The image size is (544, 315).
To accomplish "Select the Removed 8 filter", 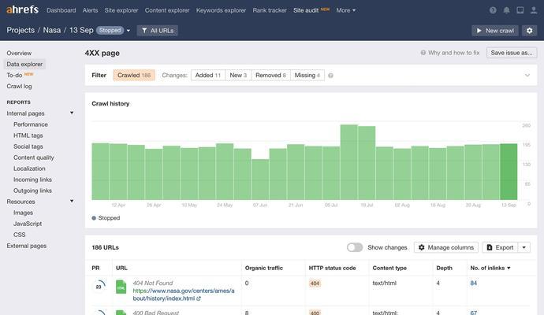I will 270,75.
